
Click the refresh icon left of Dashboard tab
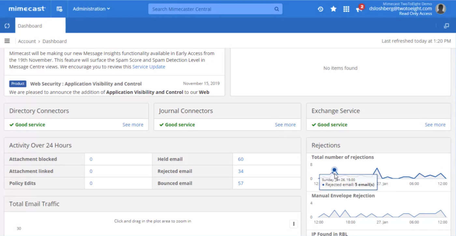pos(7,26)
